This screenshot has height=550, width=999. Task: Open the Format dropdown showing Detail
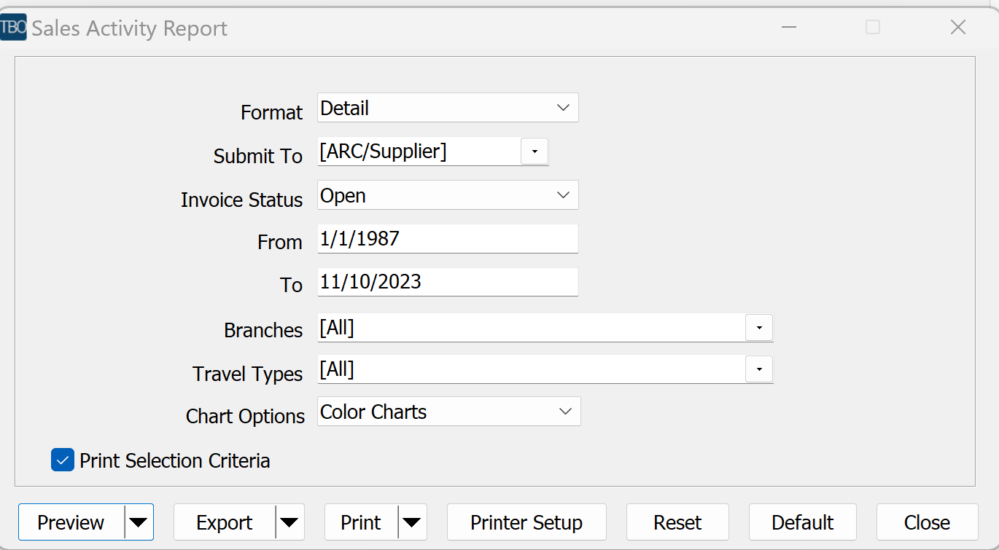(x=448, y=108)
